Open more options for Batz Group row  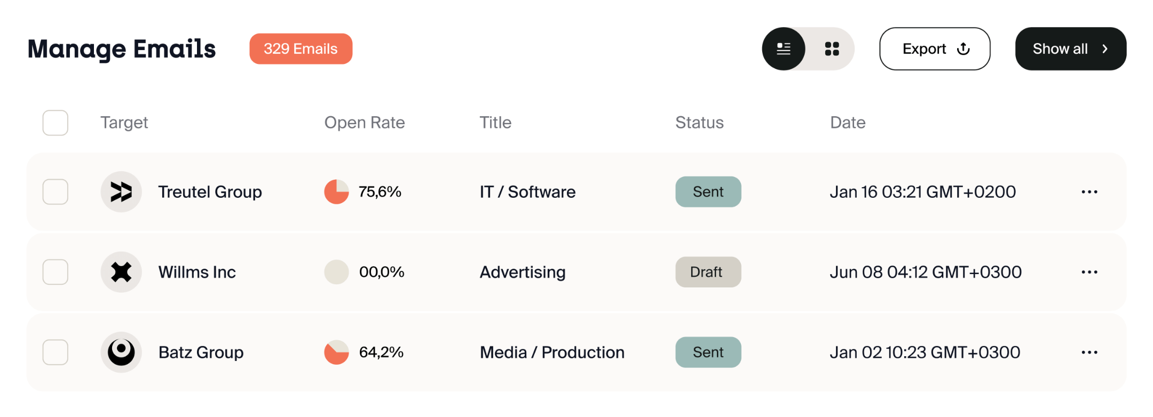[x=1089, y=352]
